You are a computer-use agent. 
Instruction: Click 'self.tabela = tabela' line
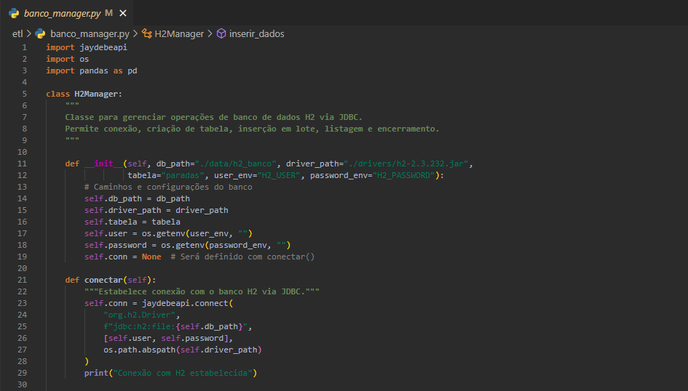pyautogui.click(x=132, y=222)
